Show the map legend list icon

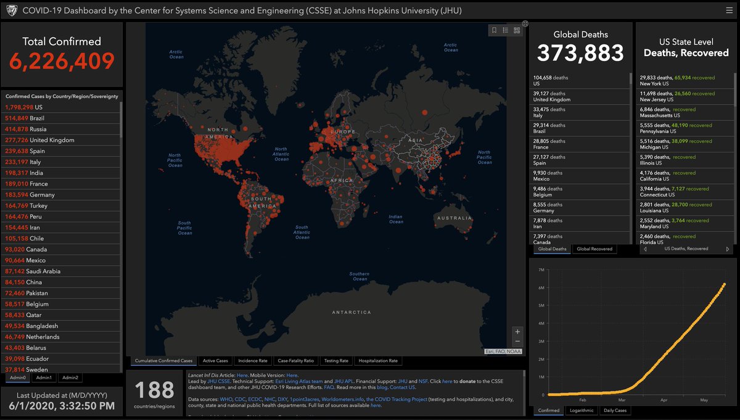point(506,30)
